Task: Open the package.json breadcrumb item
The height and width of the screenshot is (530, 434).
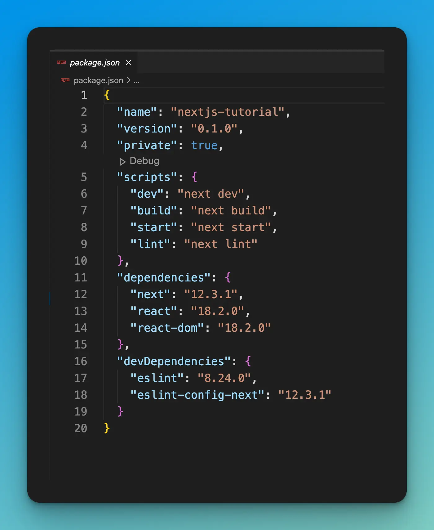Action: [x=98, y=80]
